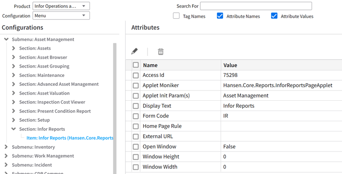Screen dimensions: 342x174
Task: Check the Display Text row checkbox
Action: 136,106
